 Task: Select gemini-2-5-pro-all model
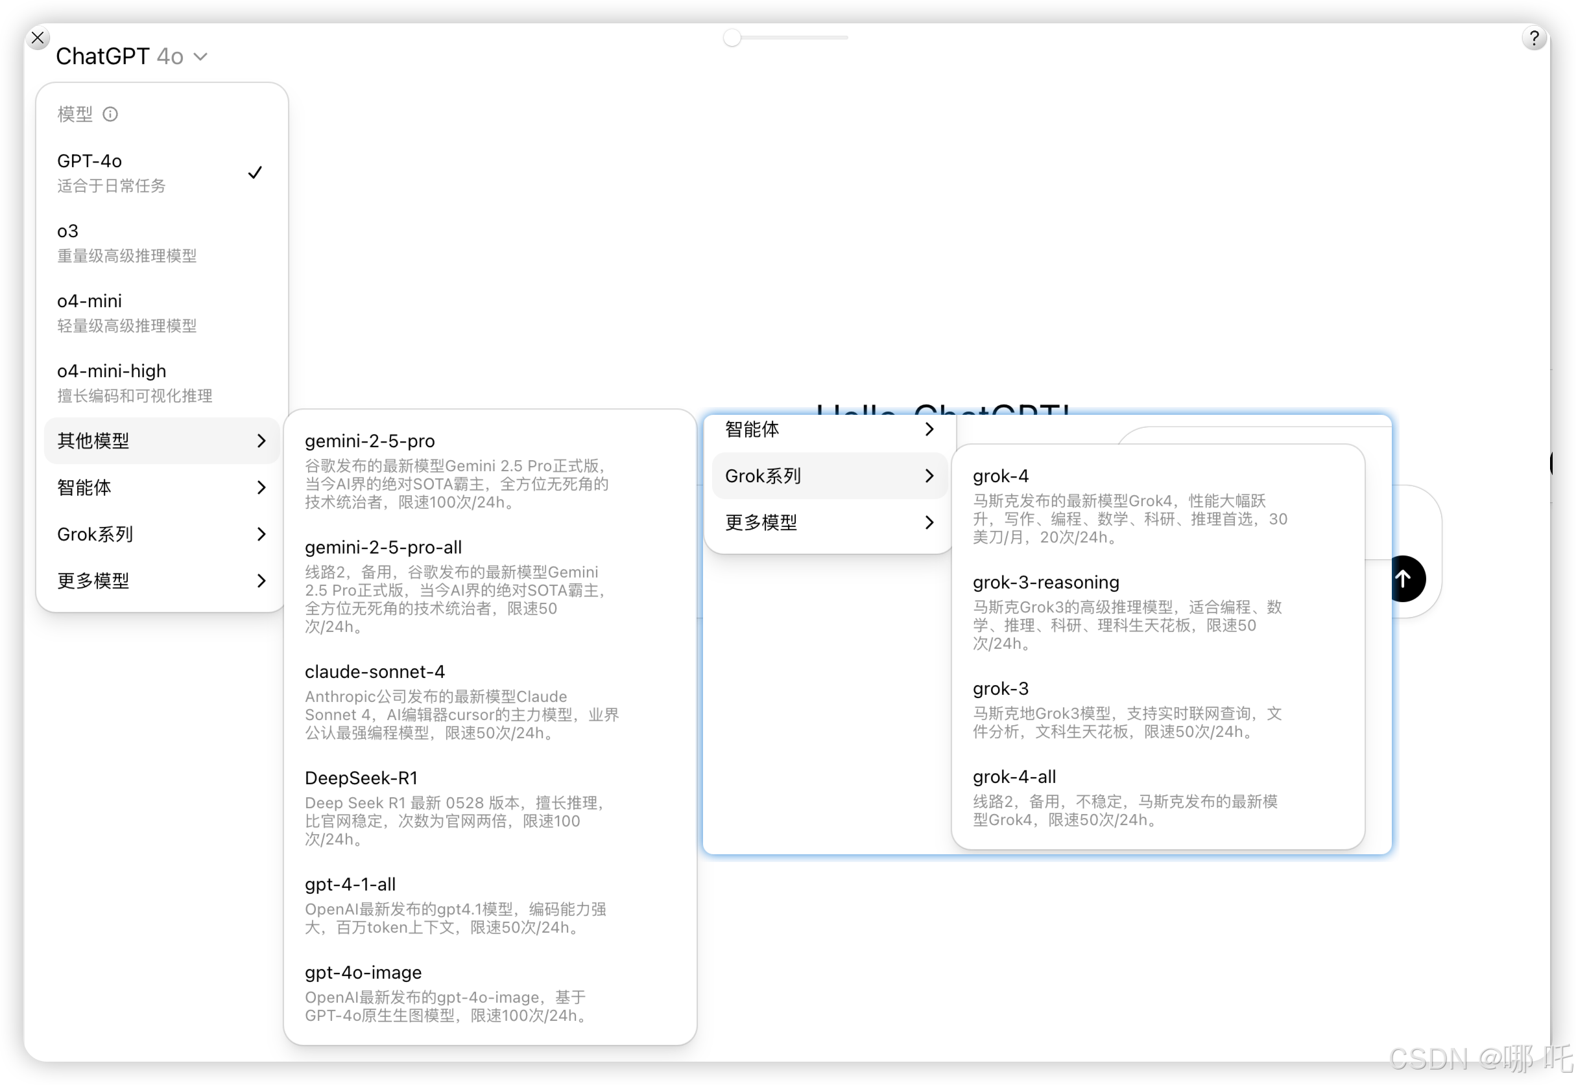tap(490, 586)
